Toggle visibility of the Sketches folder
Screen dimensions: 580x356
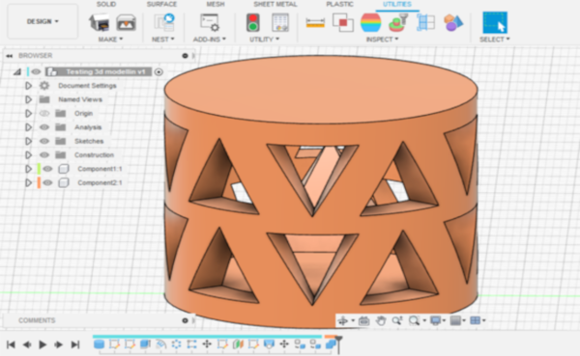pyautogui.click(x=44, y=141)
